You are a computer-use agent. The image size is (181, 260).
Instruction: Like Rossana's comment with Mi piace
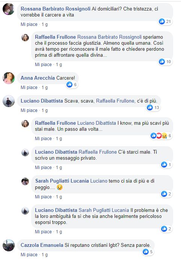pyautogui.click(x=29, y=24)
